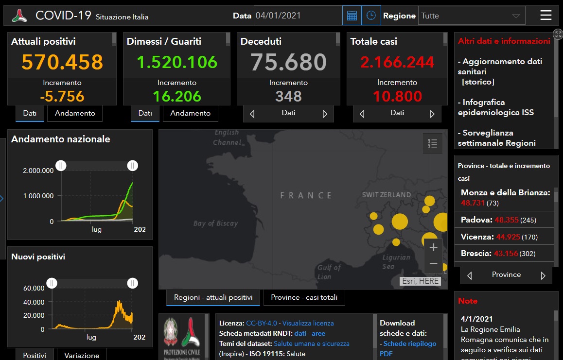Open the calendar date picker icon
This screenshot has width=563, height=360.
coord(352,16)
